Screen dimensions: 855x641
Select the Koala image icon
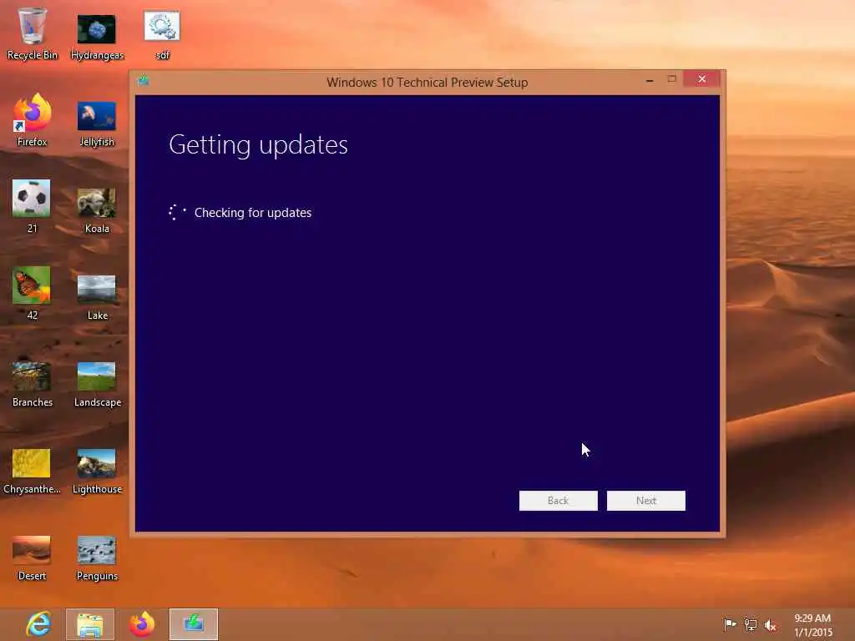click(97, 209)
